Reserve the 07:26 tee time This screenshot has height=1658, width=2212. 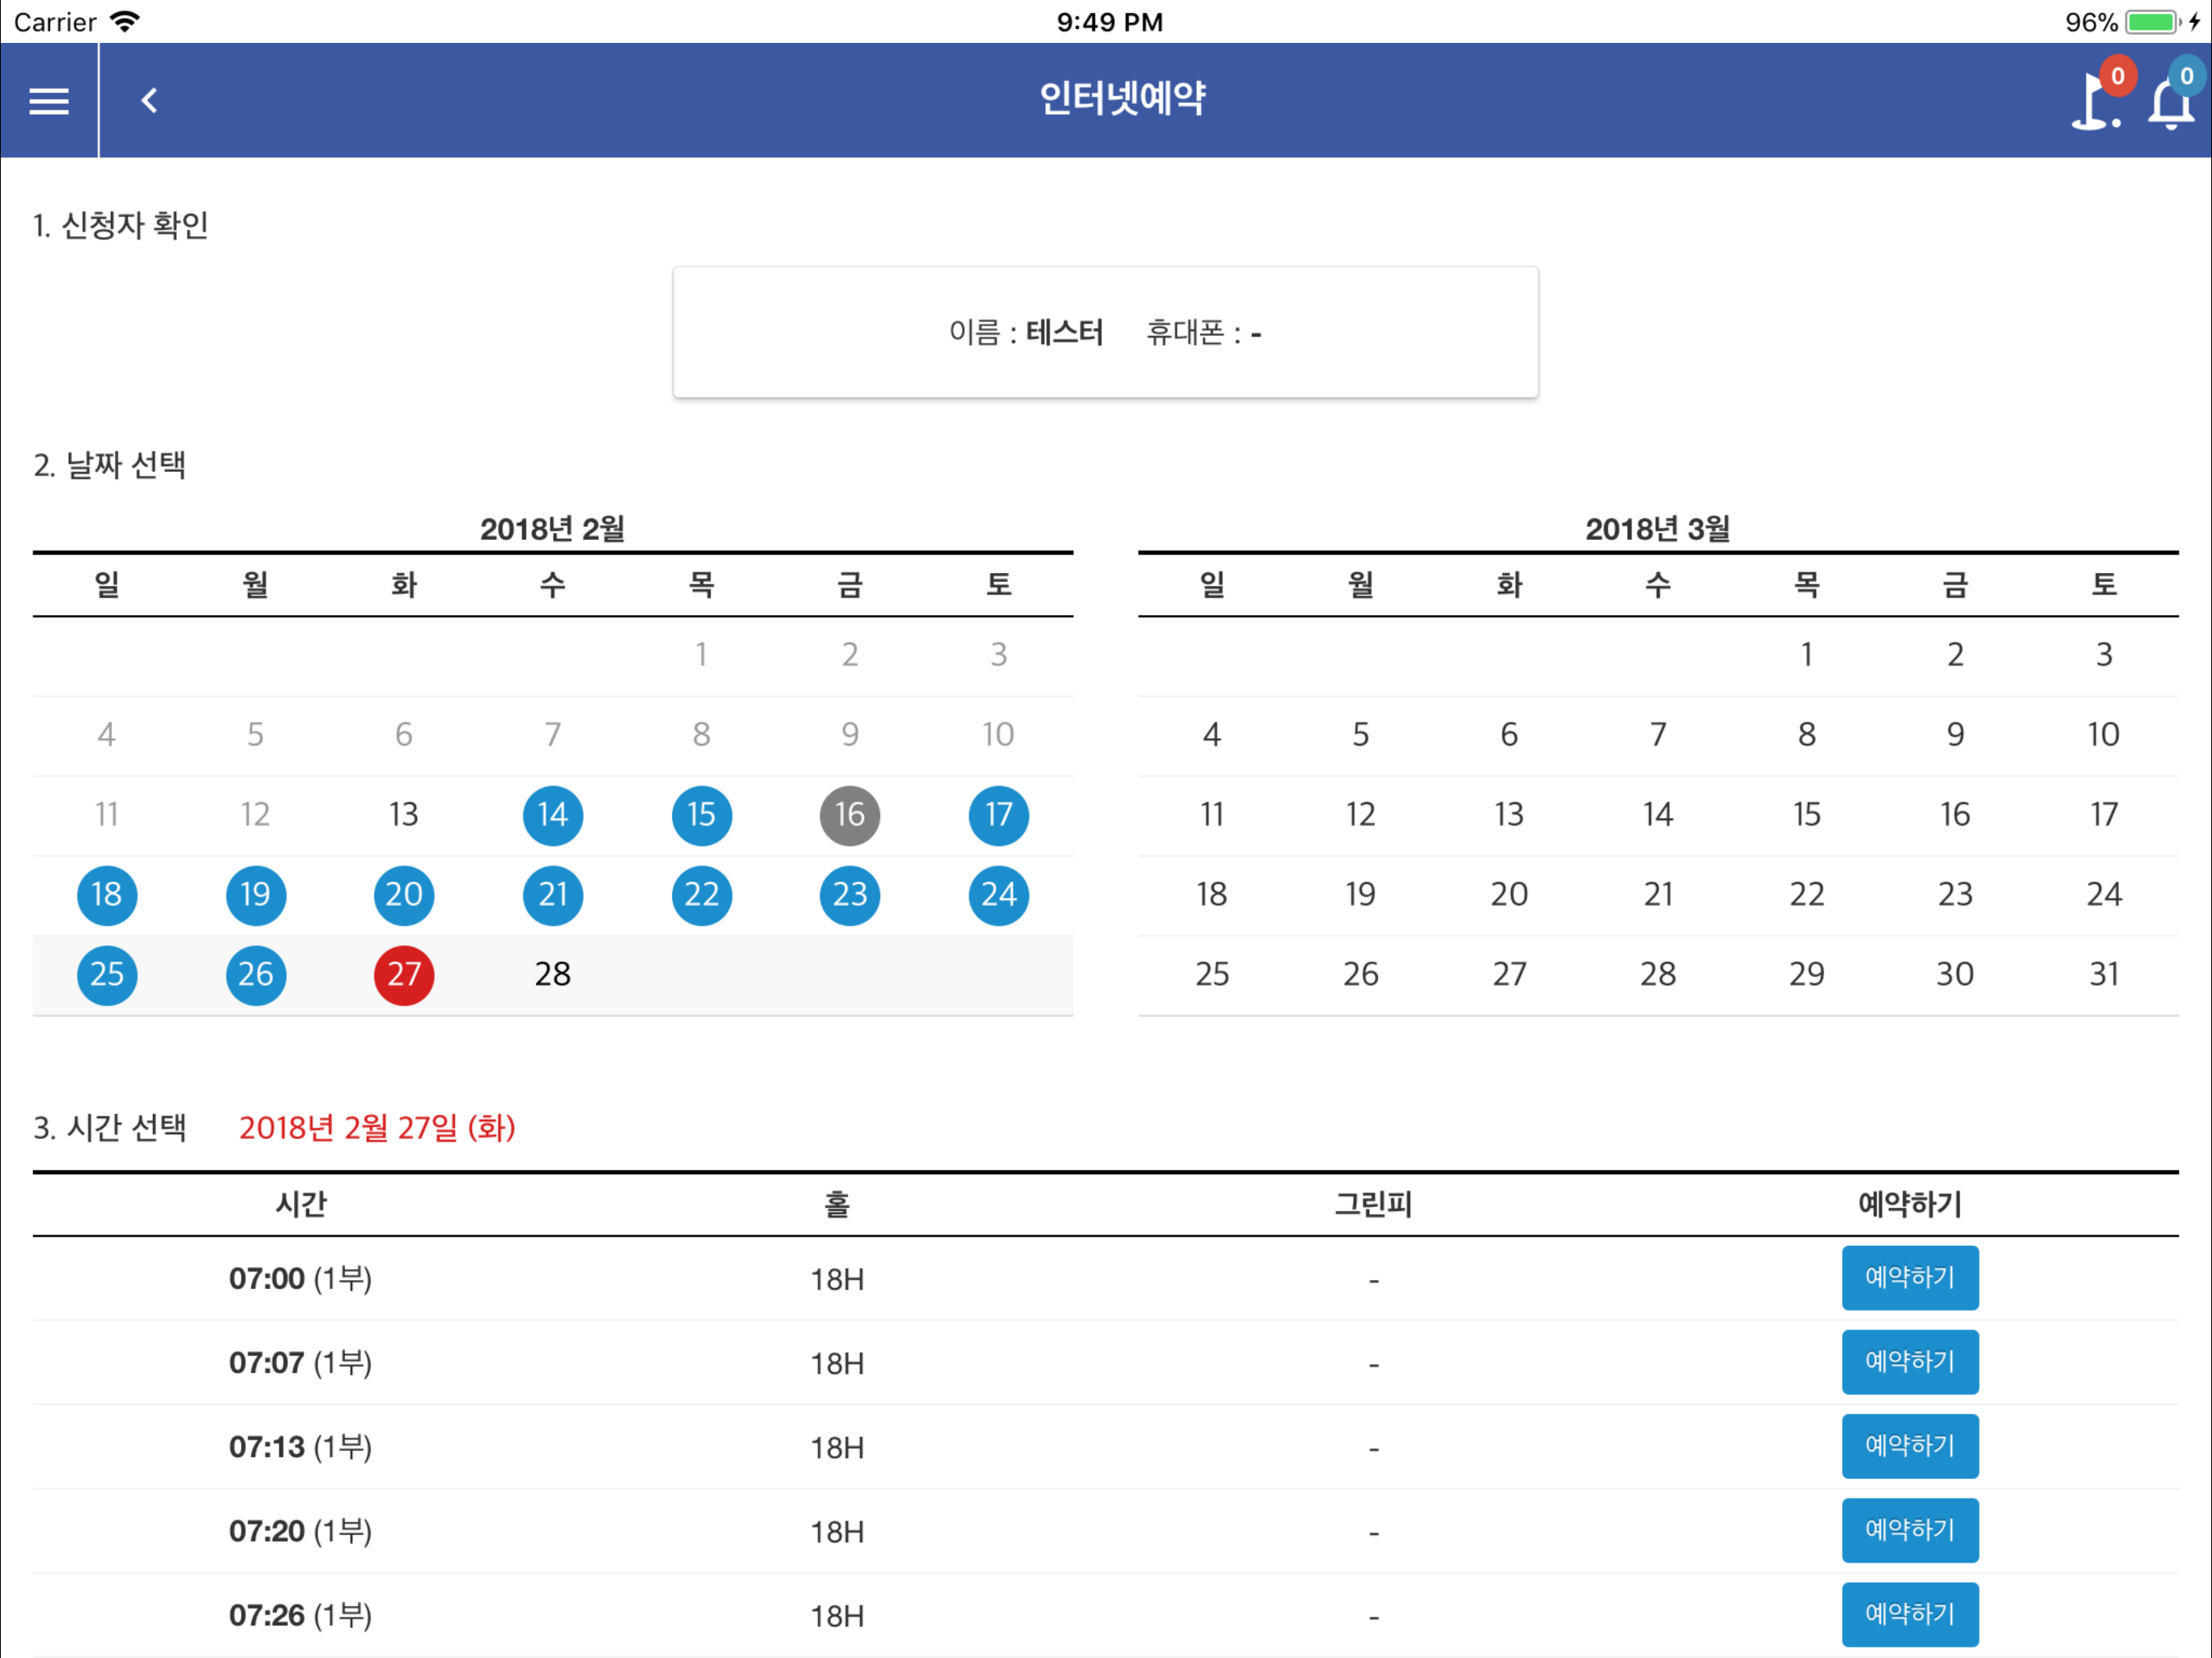pos(1909,1613)
